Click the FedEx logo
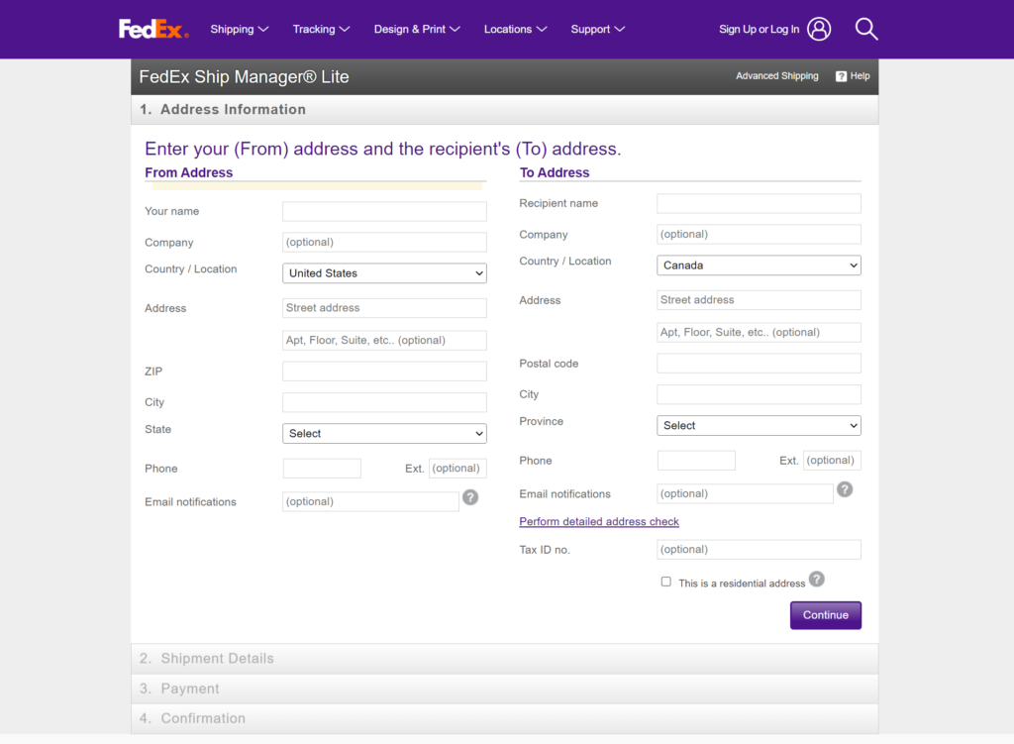This screenshot has width=1014, height=744. tap(152, 29)
